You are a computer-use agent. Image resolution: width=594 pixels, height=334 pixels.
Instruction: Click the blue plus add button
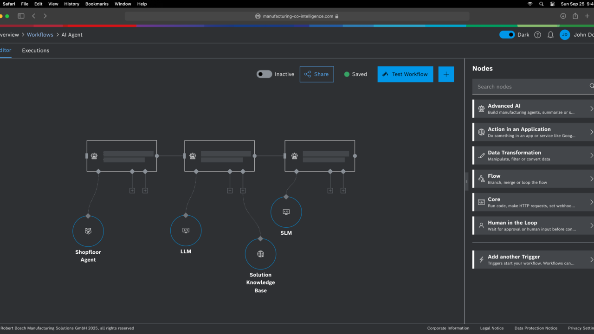coord(446,74)
